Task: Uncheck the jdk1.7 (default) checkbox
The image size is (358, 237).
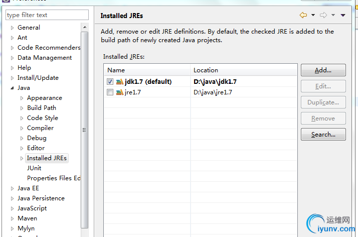Action: click(110, 81)
